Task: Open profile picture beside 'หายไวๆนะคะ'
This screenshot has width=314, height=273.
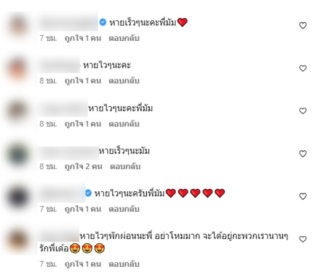Action: 18,69
